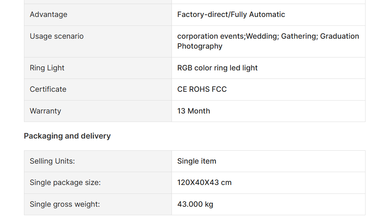
Task: Select RGB color ring led light text
Action: pyautogui.click(x=217, y=68)
